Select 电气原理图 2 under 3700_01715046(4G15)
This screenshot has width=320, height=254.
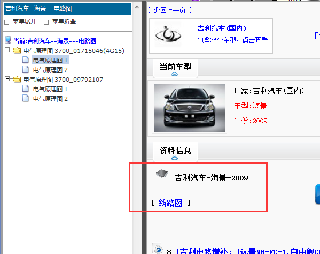[50, 70]
